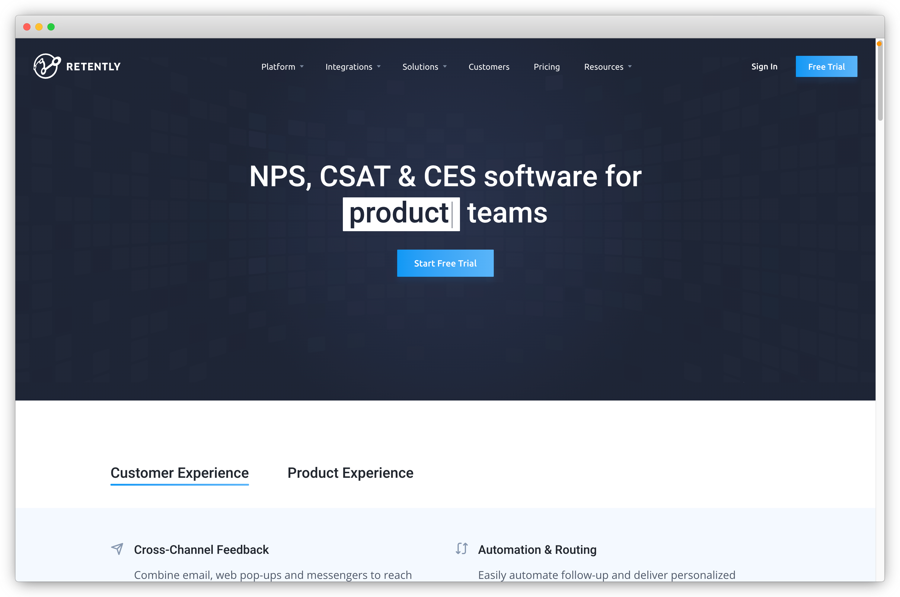
Task: Click the Automation & Routing arrows icon
Action: (x=461, y=549)
